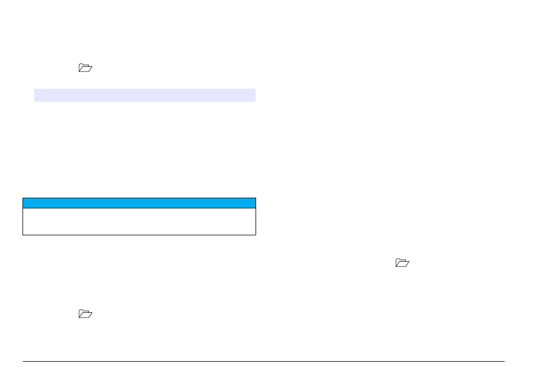The height and width of the screenshot is (378, 537).
Task: Click the open-folder icon in the right column
Action: tap(402, 262)
